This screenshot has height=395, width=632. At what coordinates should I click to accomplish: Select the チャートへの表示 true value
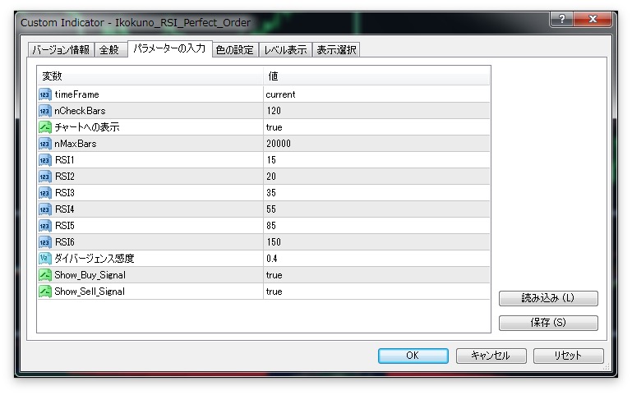376,127
